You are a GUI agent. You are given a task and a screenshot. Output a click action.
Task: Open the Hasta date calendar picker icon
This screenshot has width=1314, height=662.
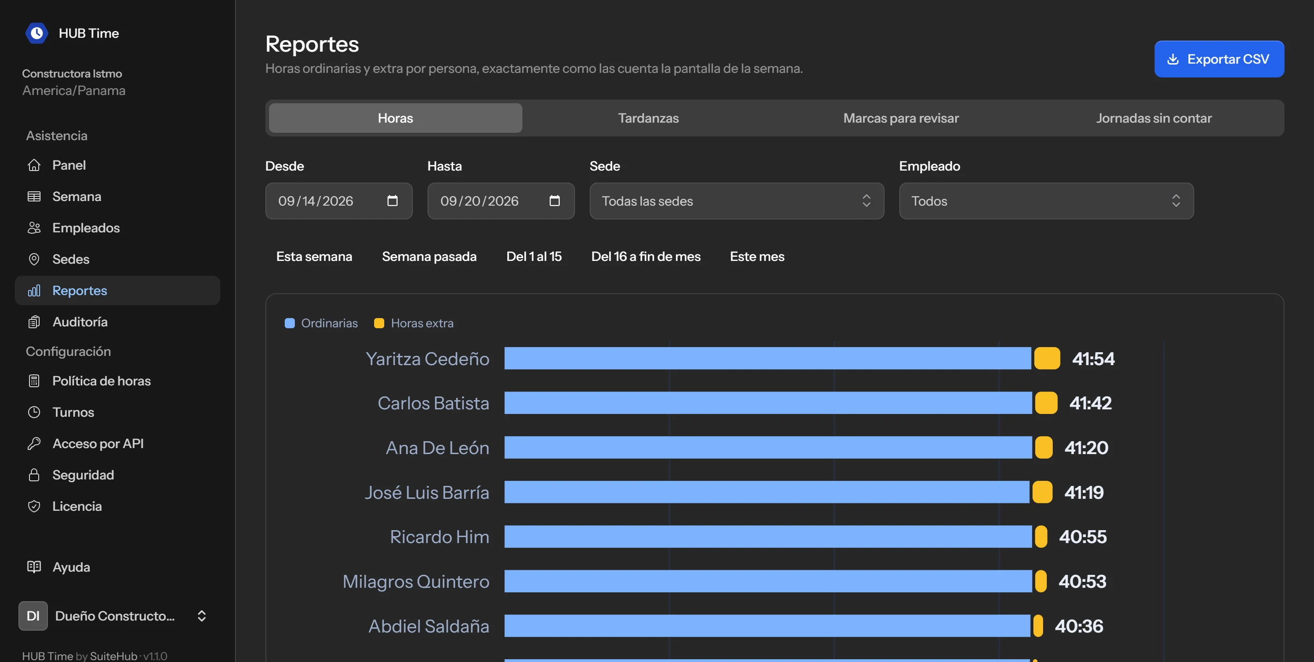[x=554, y=201]
